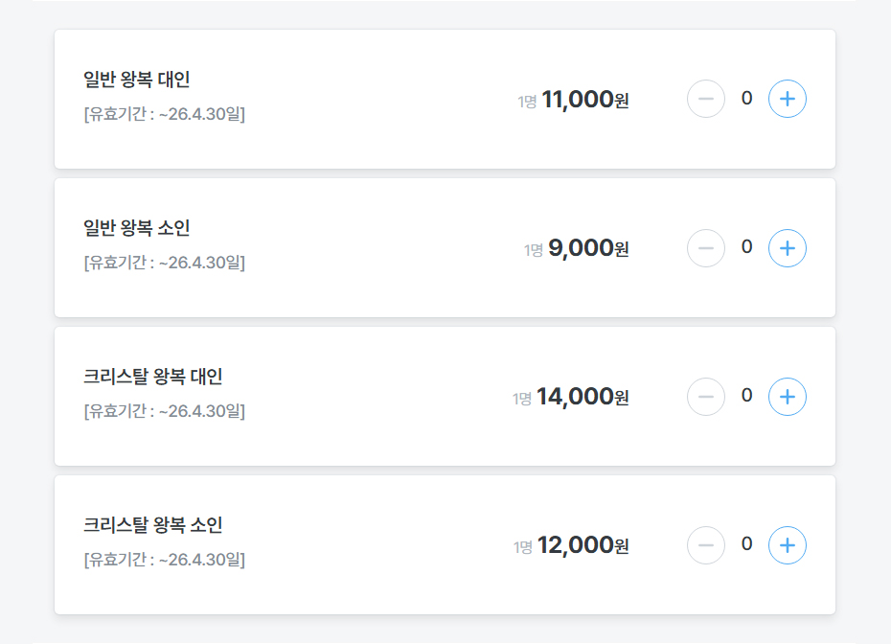Screen dimensions: 891x644
Task: Tap plus icon for 크리스탈 왕복 소인
Action: click(787, 545)
